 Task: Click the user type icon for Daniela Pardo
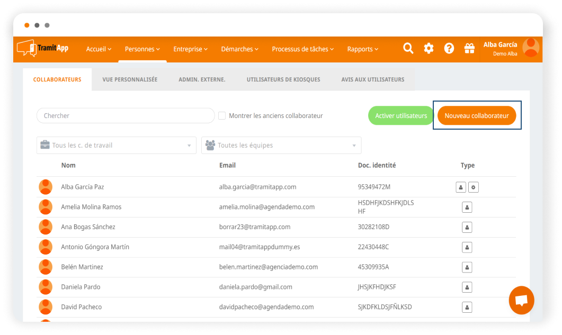467,287
